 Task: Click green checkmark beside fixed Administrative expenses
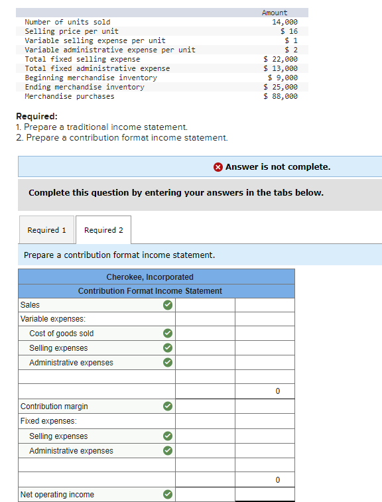click(x=168, y=451)
